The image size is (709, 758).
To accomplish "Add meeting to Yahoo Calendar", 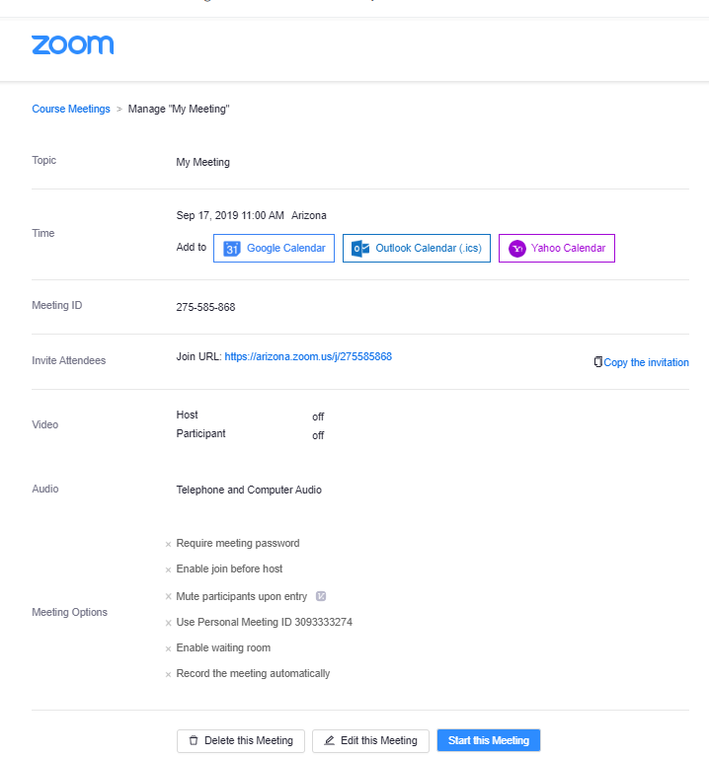I will coord(557,249).
